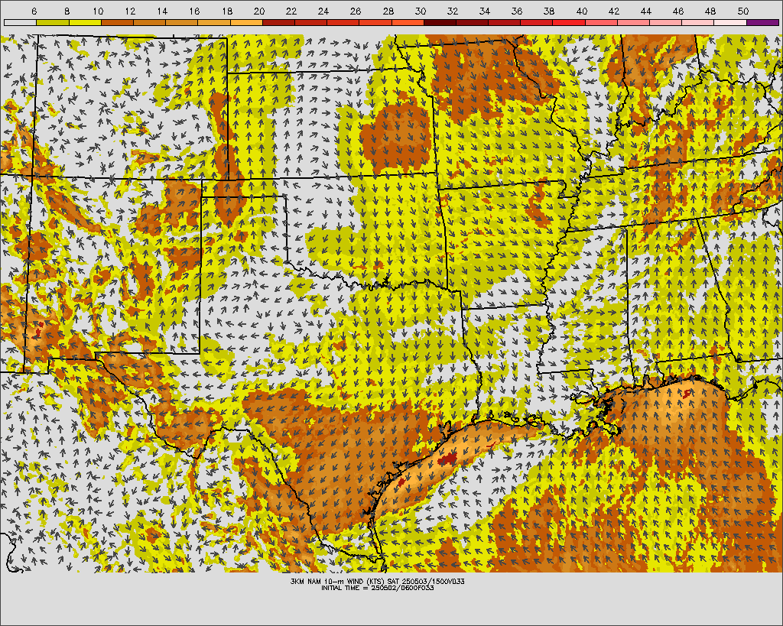
Task: Click the pale pink 46–48 knots swatch
Action: [698, 22]
